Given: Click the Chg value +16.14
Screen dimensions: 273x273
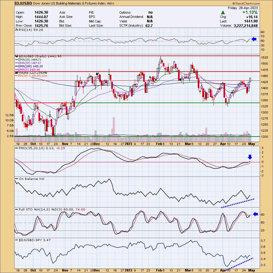Looking at the screenshot, I should 252,17.
